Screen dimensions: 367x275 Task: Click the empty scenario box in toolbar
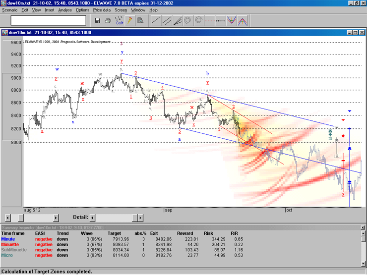[x=48, y=20]
